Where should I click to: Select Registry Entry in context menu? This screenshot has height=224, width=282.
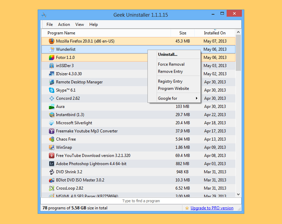pyautogui.click(x=170, y=81)
